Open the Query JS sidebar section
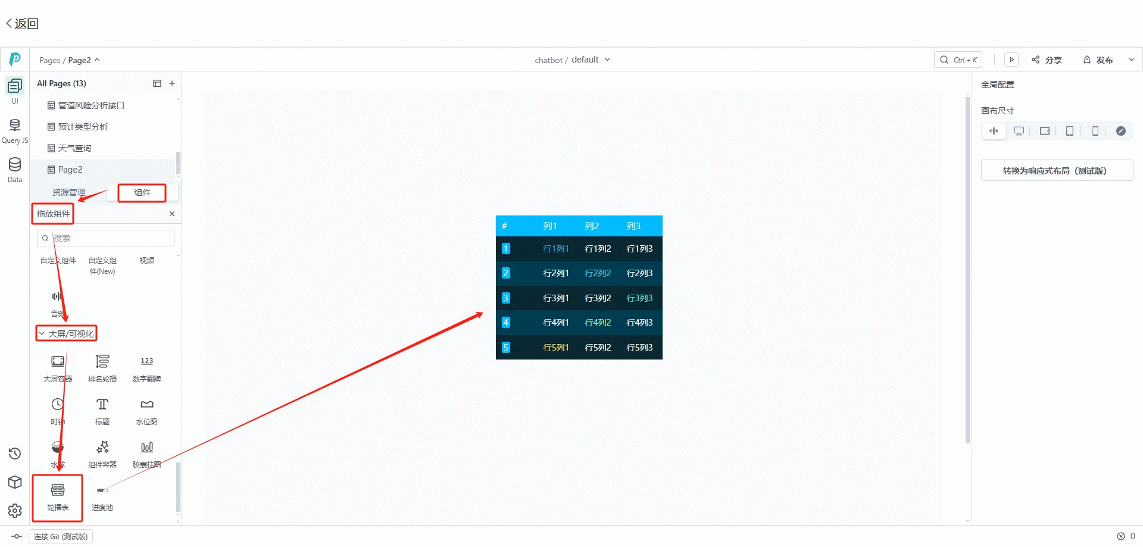 tap(15, 131)
